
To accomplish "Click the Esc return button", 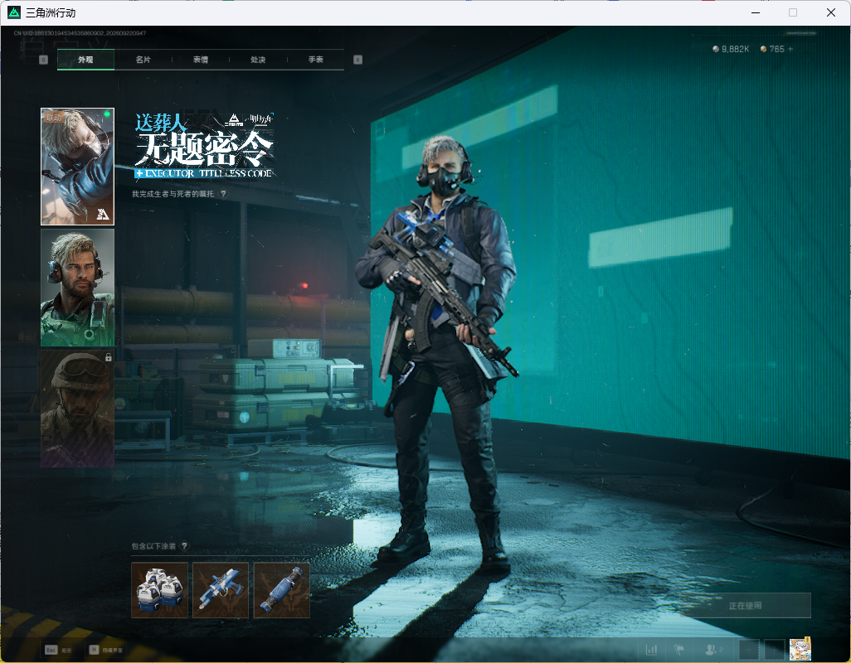I will (58, 650).
